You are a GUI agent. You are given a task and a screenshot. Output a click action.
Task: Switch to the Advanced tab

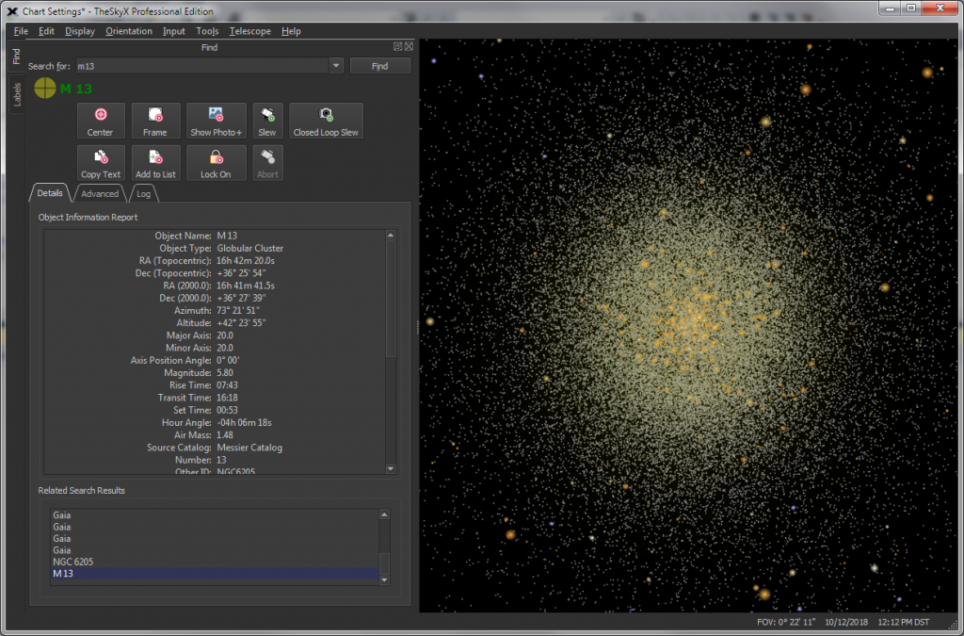[x=99, y=193]
